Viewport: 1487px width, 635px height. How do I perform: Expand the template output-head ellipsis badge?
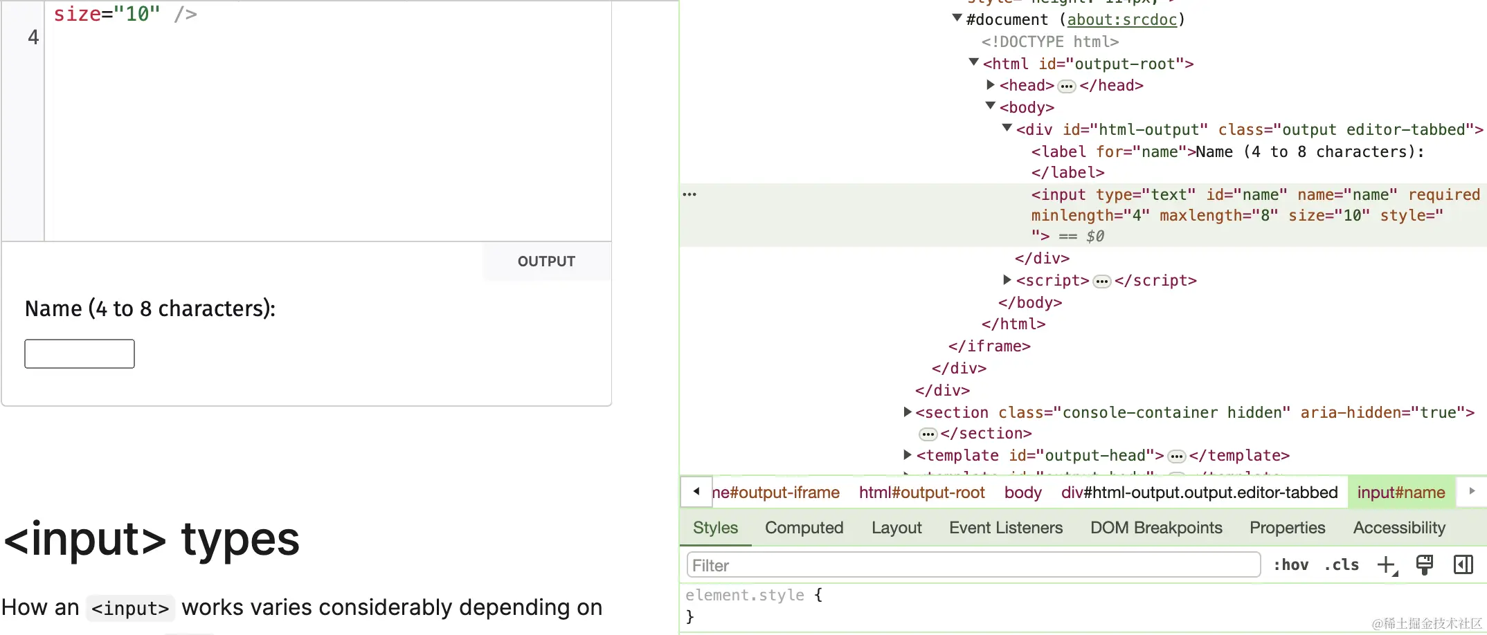(x=1176, y=457)
